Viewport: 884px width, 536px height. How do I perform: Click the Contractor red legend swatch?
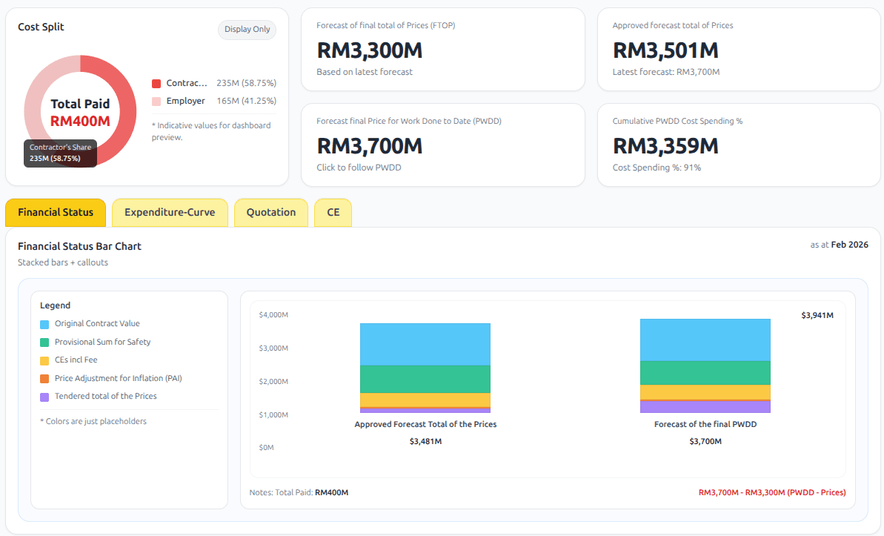(156, 84)
